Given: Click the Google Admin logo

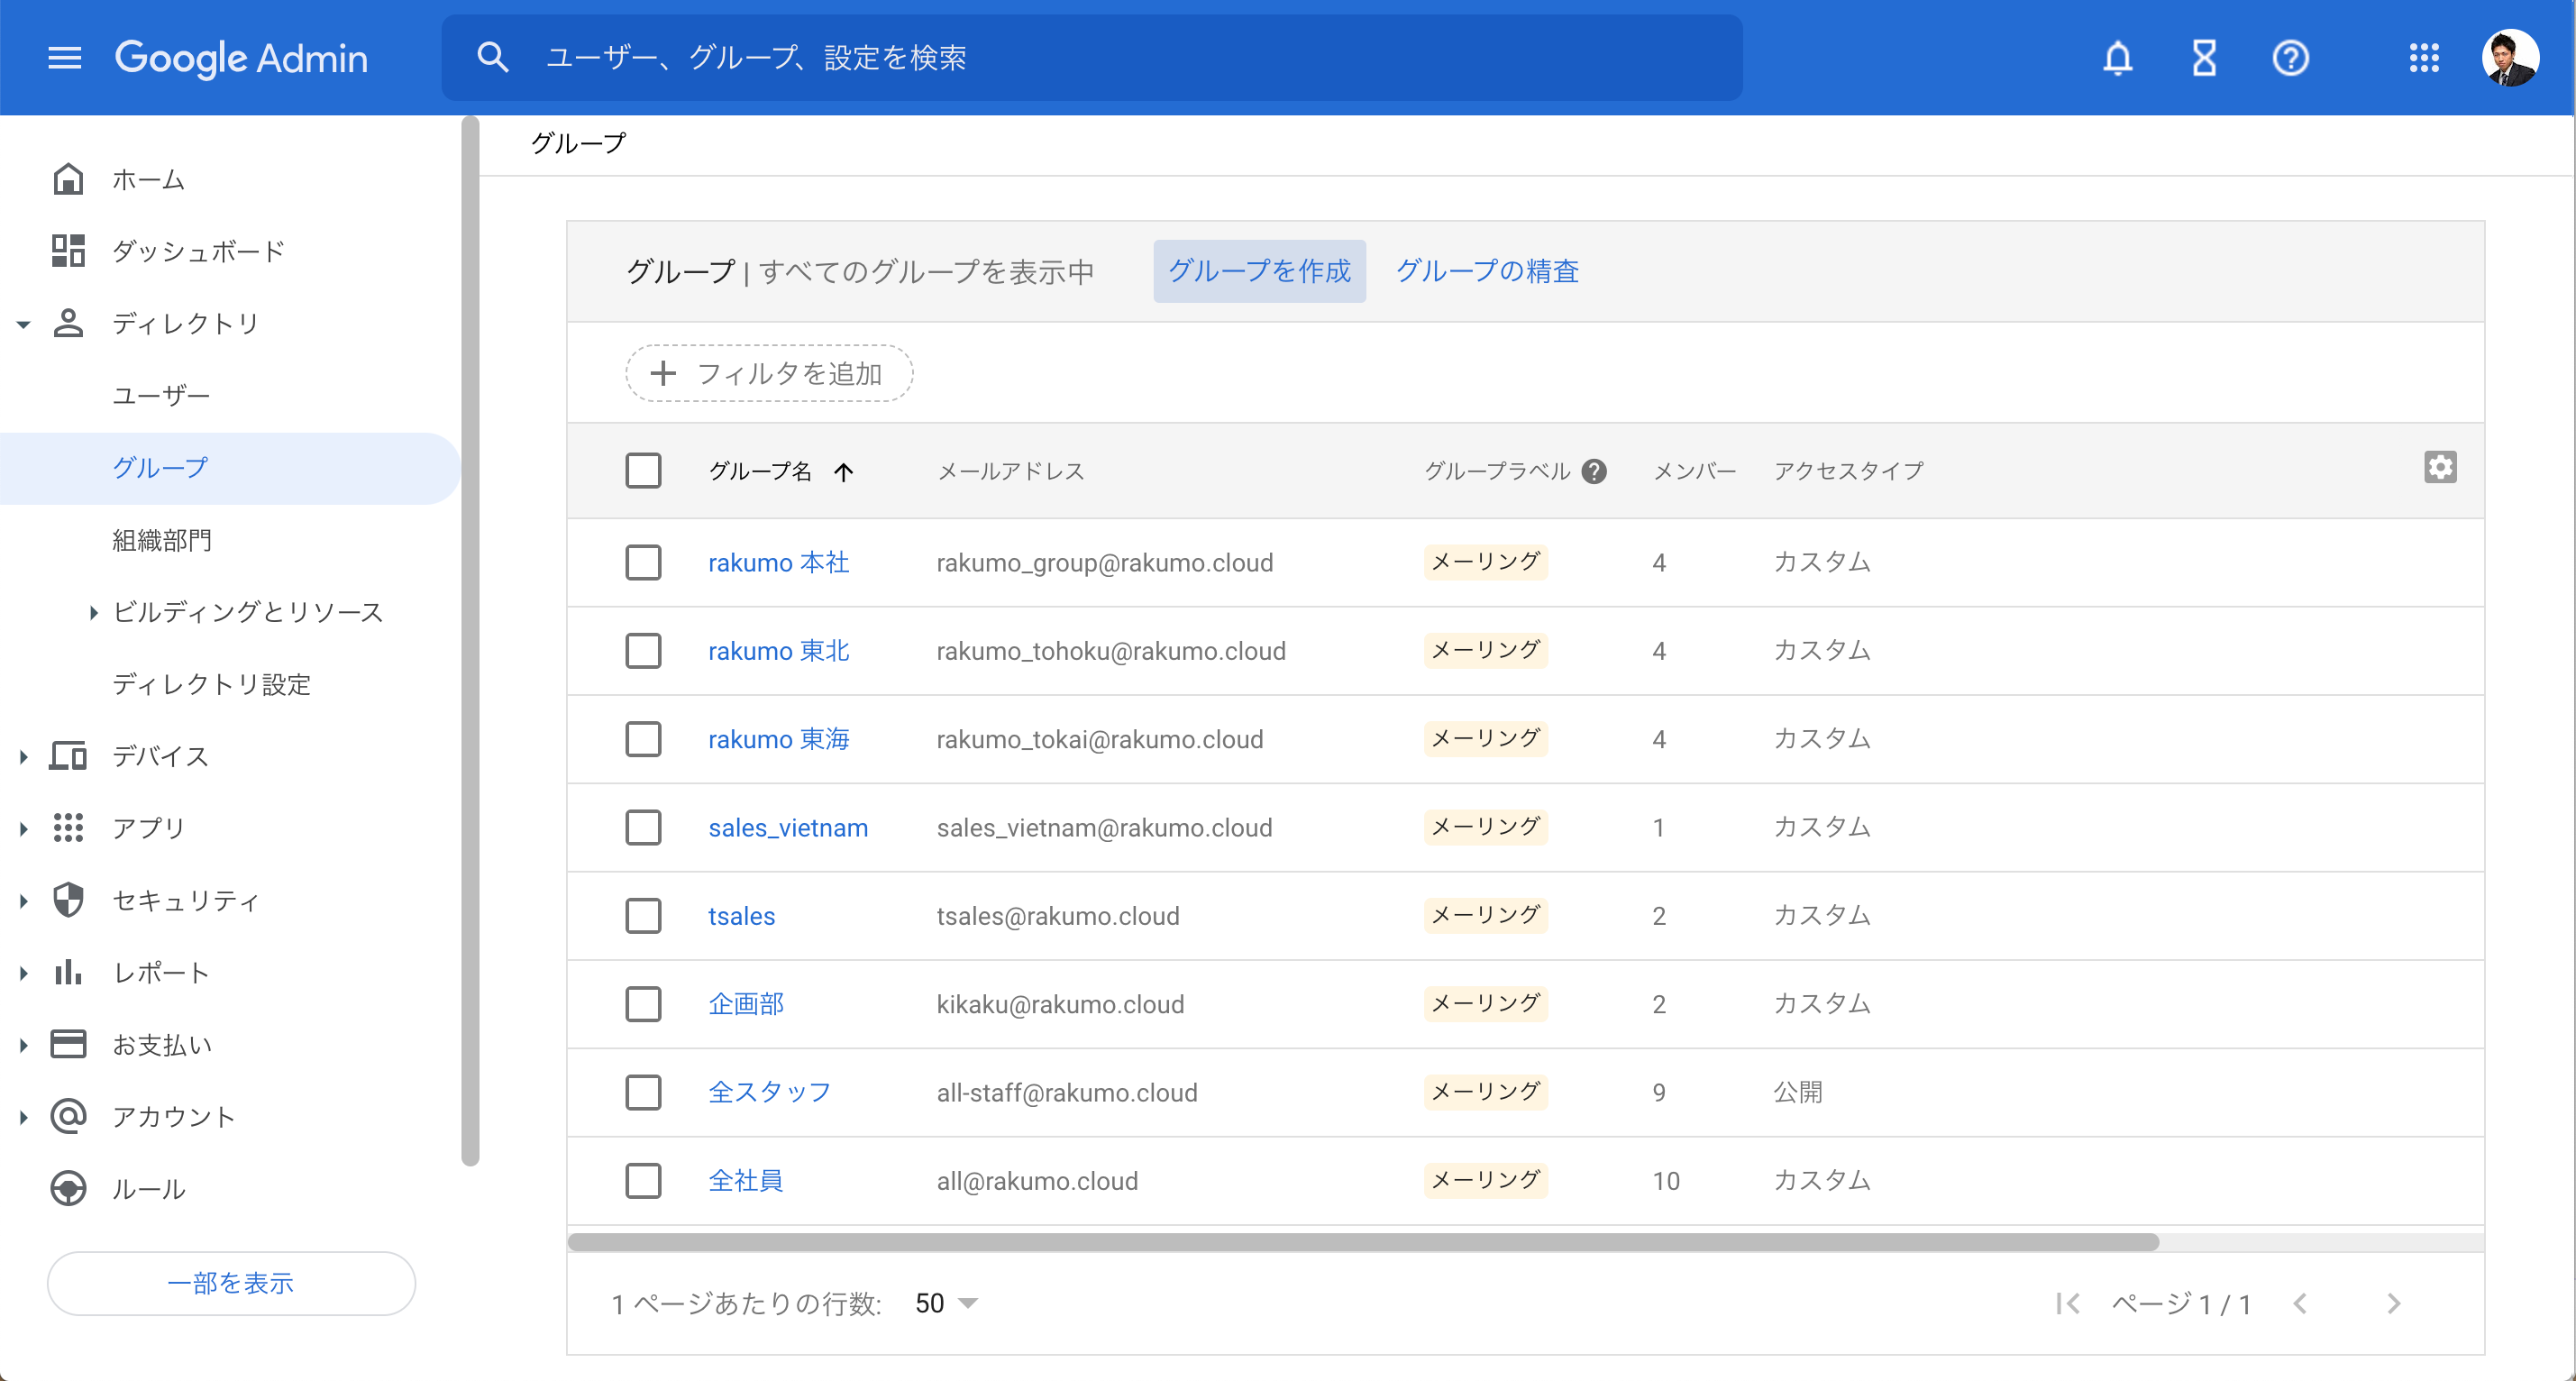Looking at the screenshot, I should click(x=241, y=58).
